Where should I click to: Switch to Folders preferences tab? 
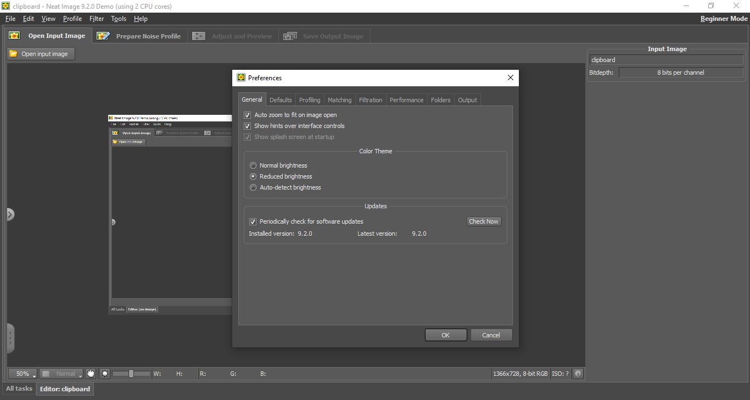[x=440, y=100]
